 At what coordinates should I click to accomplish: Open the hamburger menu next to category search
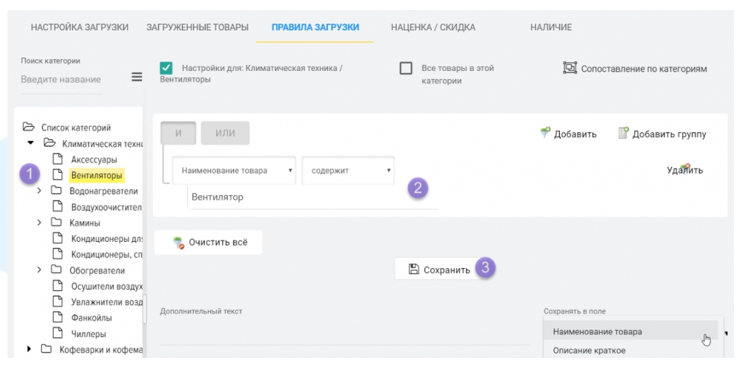coord(137,77)
